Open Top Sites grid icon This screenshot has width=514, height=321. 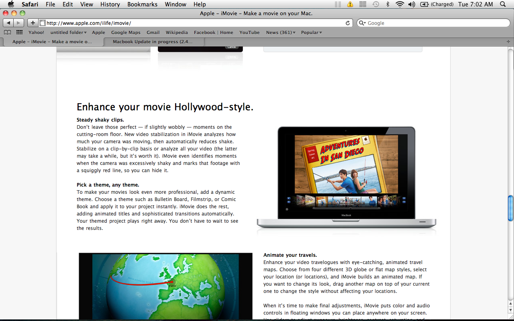tap(19, 33)
